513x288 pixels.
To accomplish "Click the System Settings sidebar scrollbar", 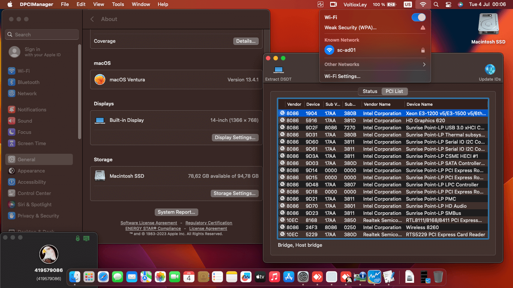I will (x=80, y=91).
